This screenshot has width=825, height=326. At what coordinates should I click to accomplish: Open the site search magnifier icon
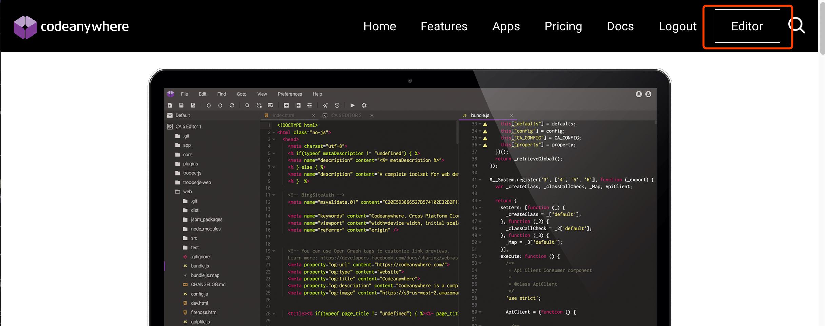tap(797, 26)
